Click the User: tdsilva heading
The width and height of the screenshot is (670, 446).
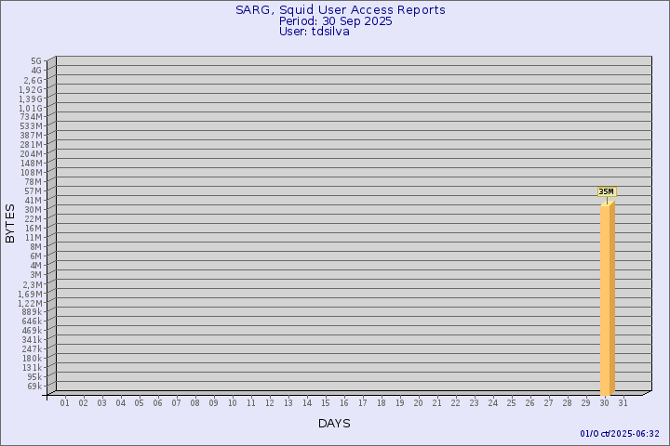[x=314, y=32]
